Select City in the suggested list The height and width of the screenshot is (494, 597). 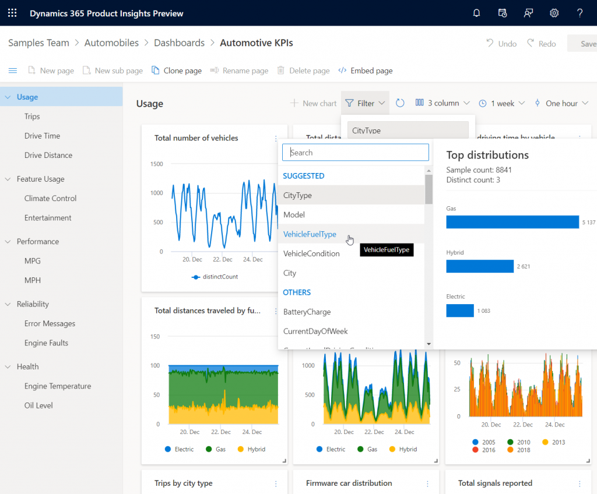click(x=351, y=273)
